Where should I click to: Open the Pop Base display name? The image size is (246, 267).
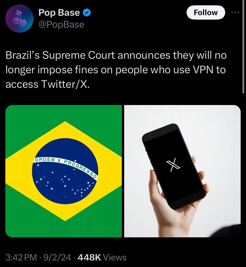click(59, 12)
